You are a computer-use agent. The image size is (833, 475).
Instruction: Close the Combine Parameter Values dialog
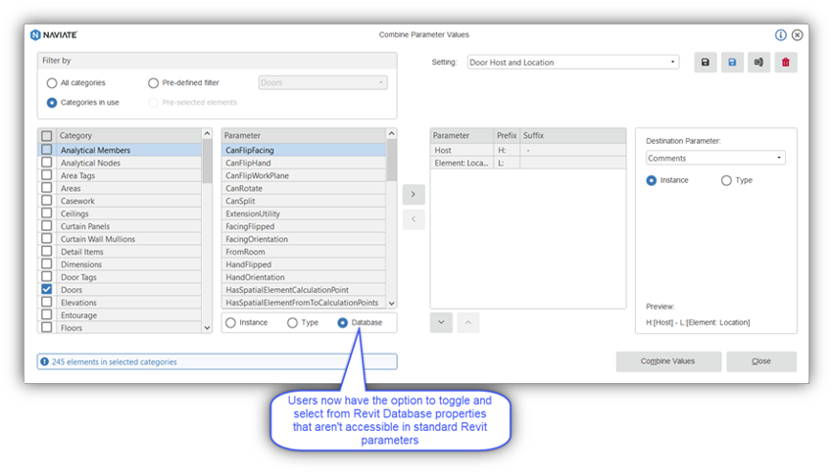(798, 35)
